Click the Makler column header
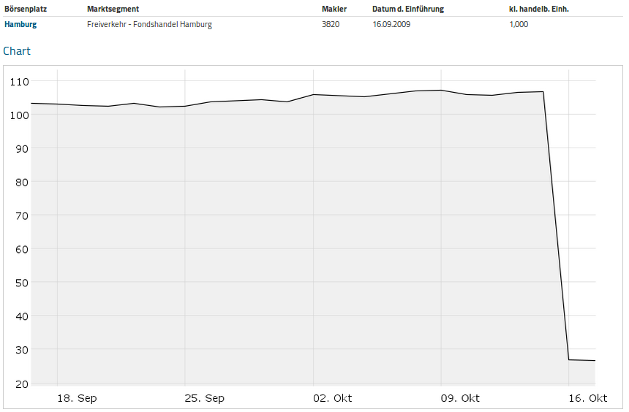This screenshot has height=412, width=629. click(334, 9)
